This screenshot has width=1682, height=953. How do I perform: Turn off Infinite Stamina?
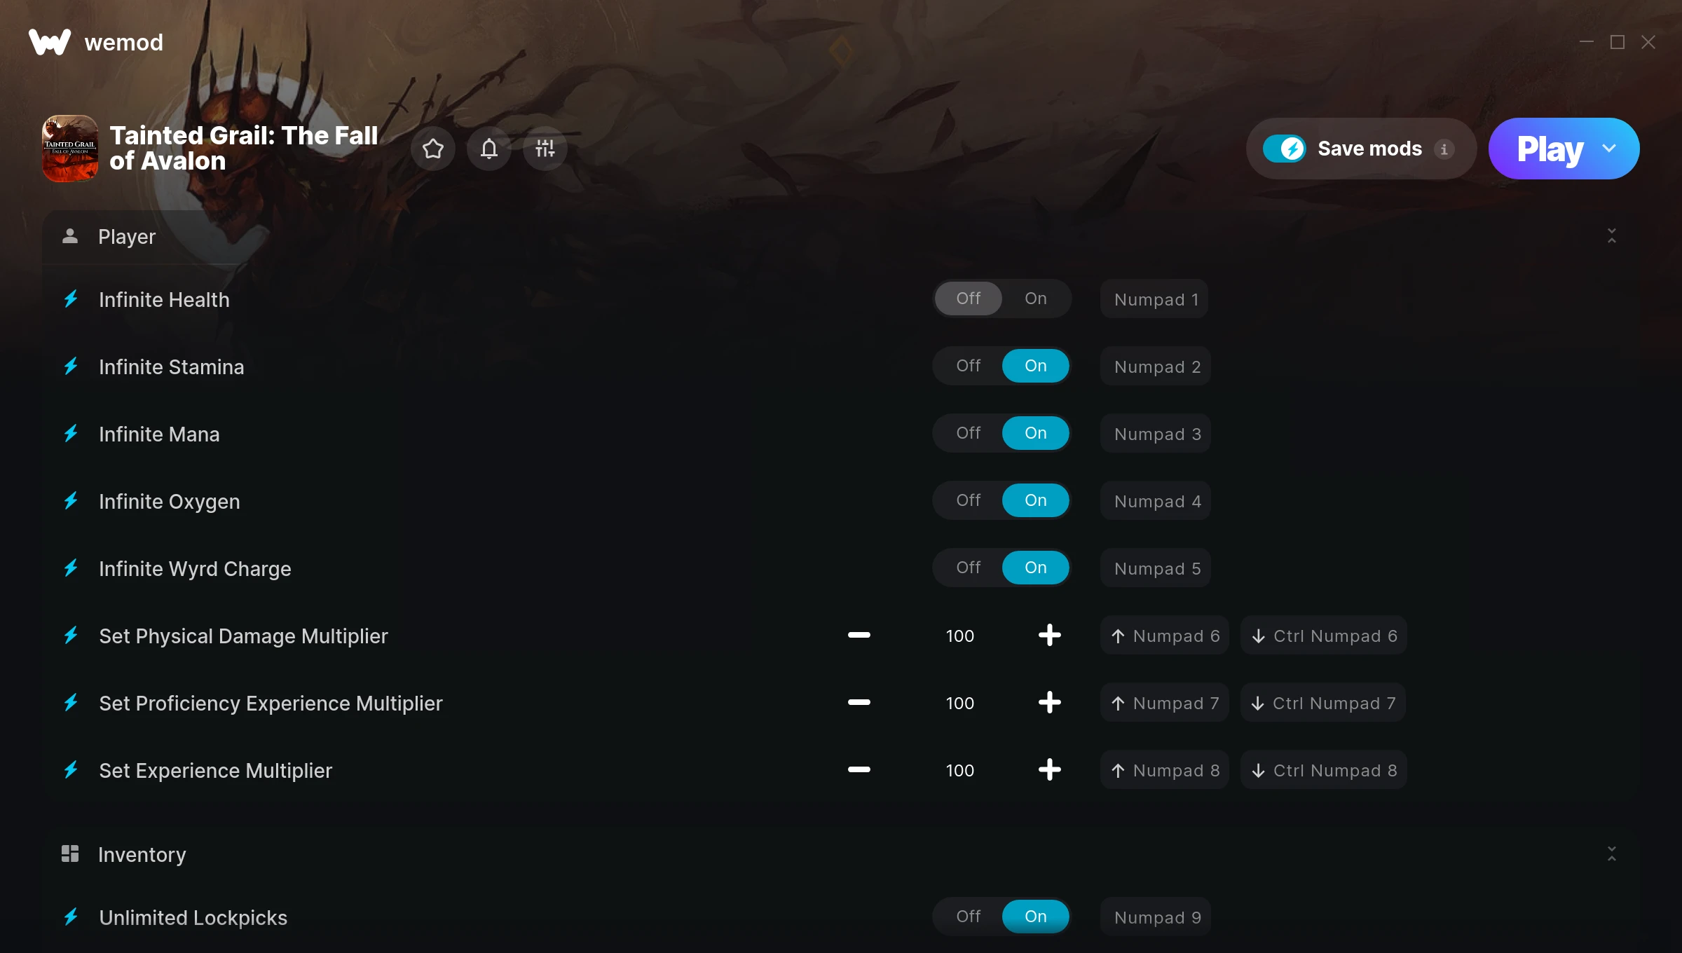tap(969, 366)
